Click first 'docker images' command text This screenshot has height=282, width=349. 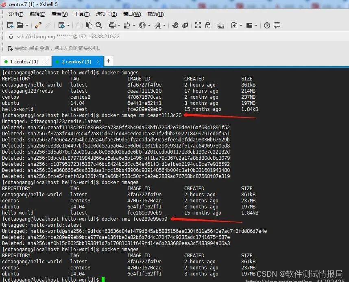click(120, 73)
